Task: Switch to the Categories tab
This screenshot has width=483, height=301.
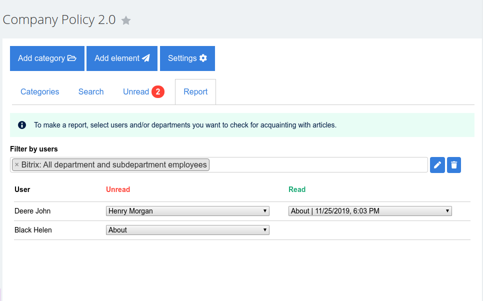Action: coord(40,92)
